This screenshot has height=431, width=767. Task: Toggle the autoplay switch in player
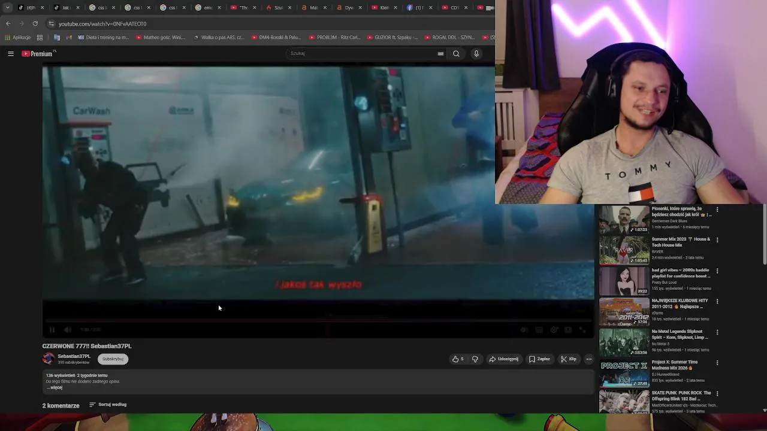pyautogui.click(x=524, y=330)
